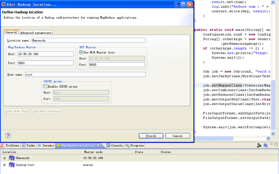This screenshot has width=279, height=174.
Task: Click the Load from file button
Action: point(17,111)
